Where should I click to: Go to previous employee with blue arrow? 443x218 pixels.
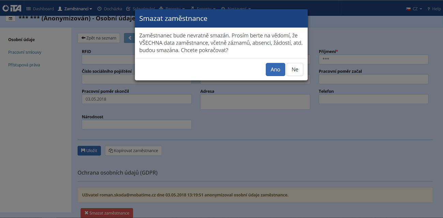click(129, 38)
